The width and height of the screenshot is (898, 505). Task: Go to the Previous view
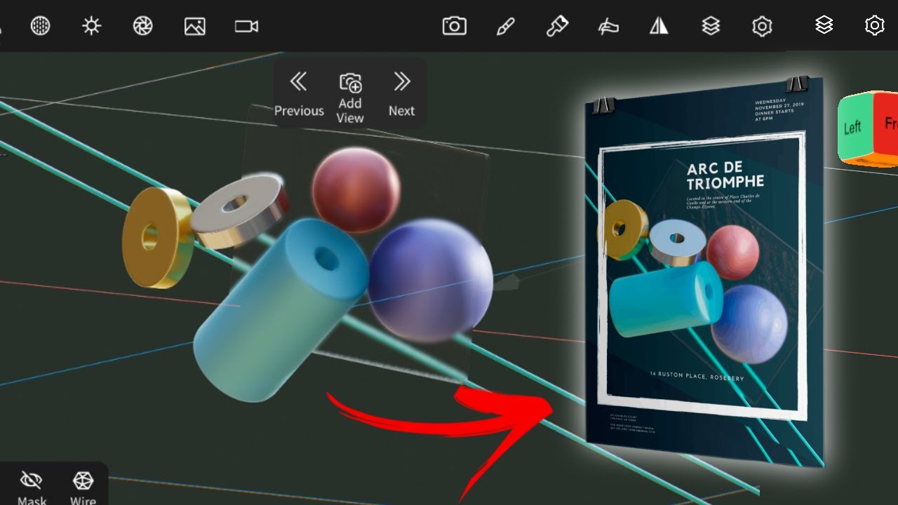(x=299, y=93)
